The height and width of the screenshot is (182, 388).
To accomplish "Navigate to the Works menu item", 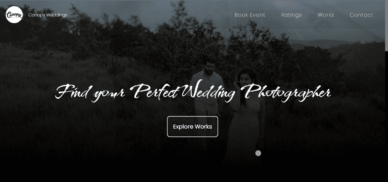I will point(325,15).
